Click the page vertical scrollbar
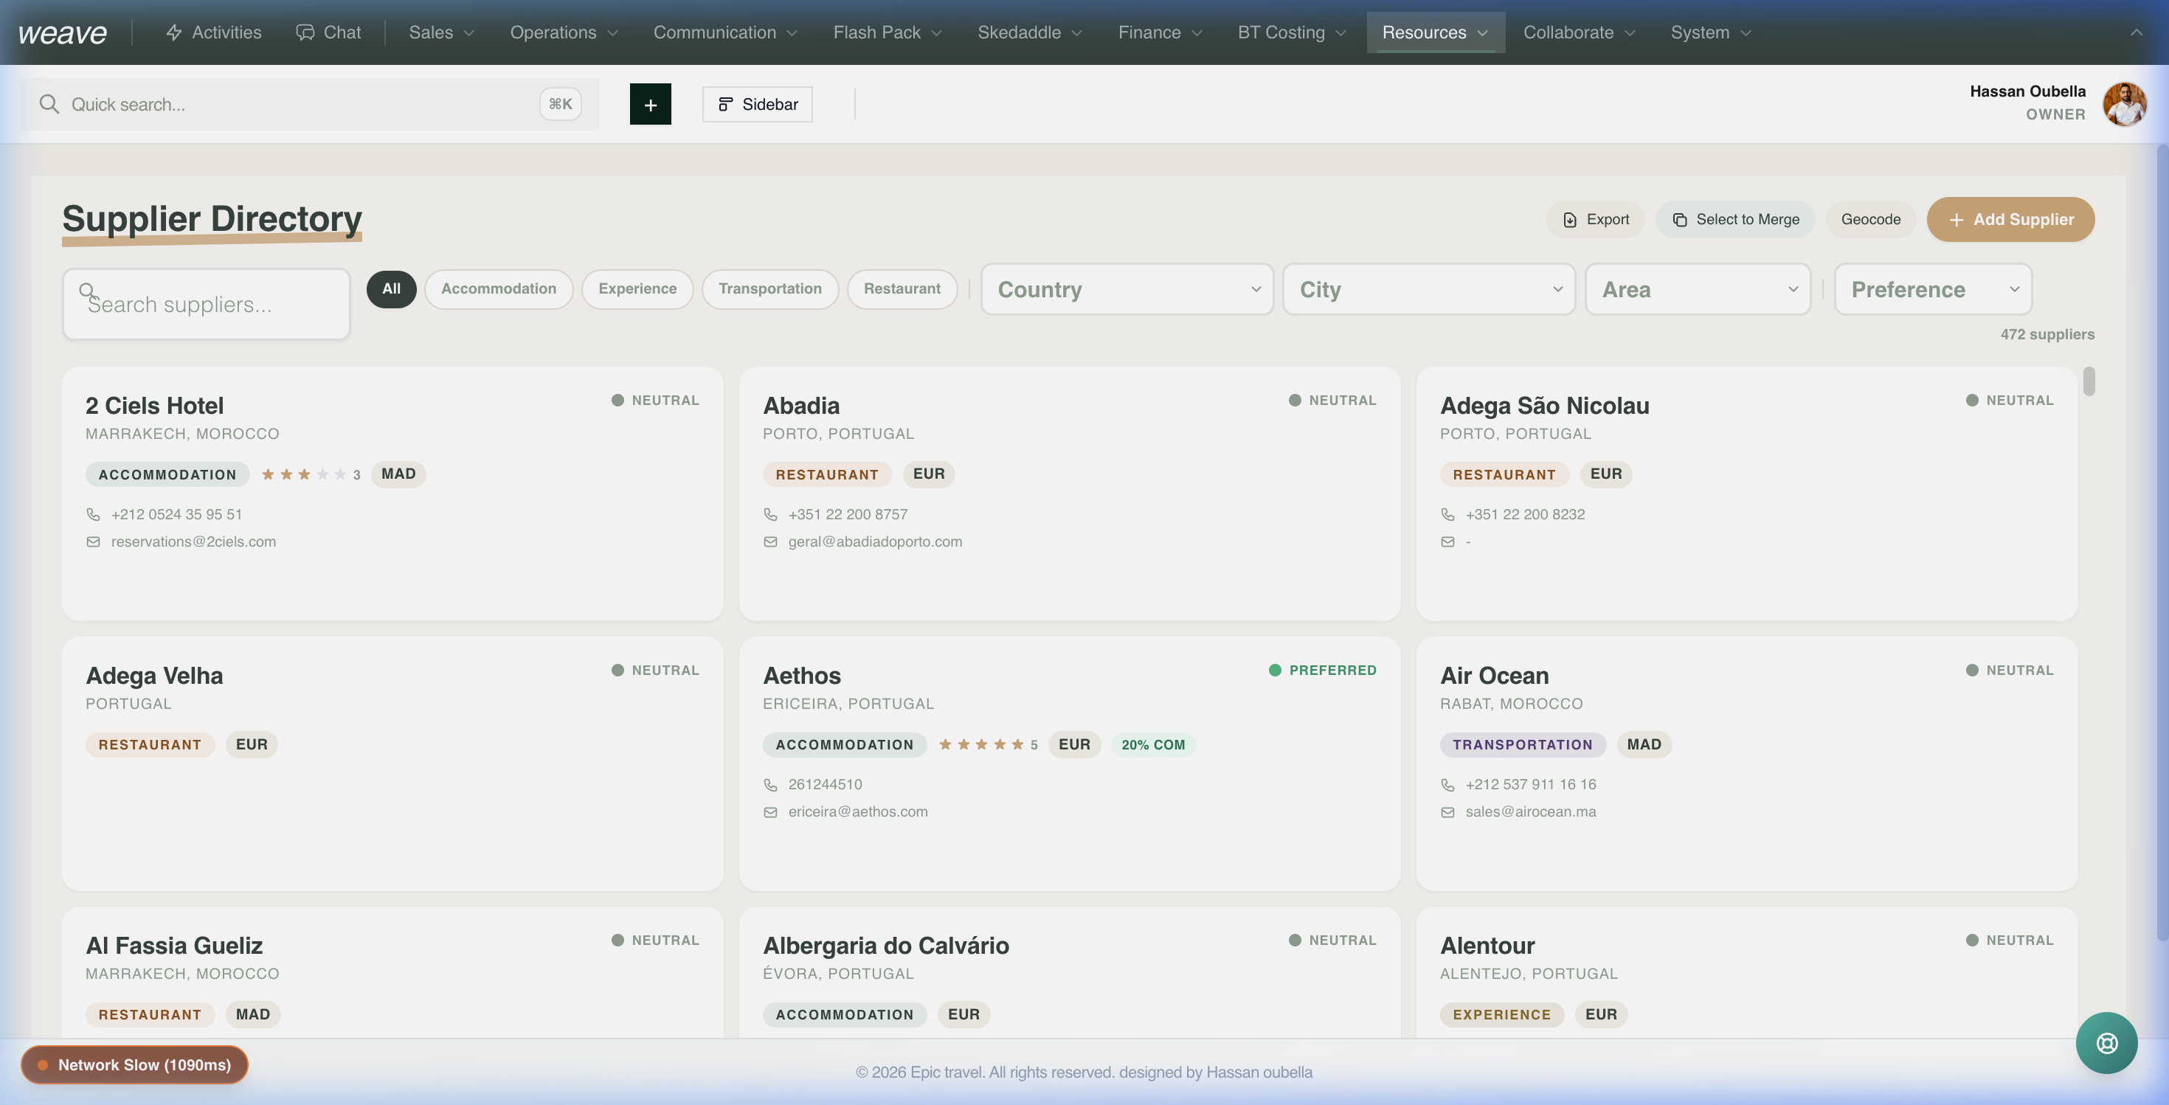 click(2162, 543)
